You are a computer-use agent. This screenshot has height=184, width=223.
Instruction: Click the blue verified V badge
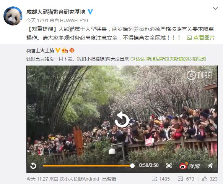click(x=90, y=12)
